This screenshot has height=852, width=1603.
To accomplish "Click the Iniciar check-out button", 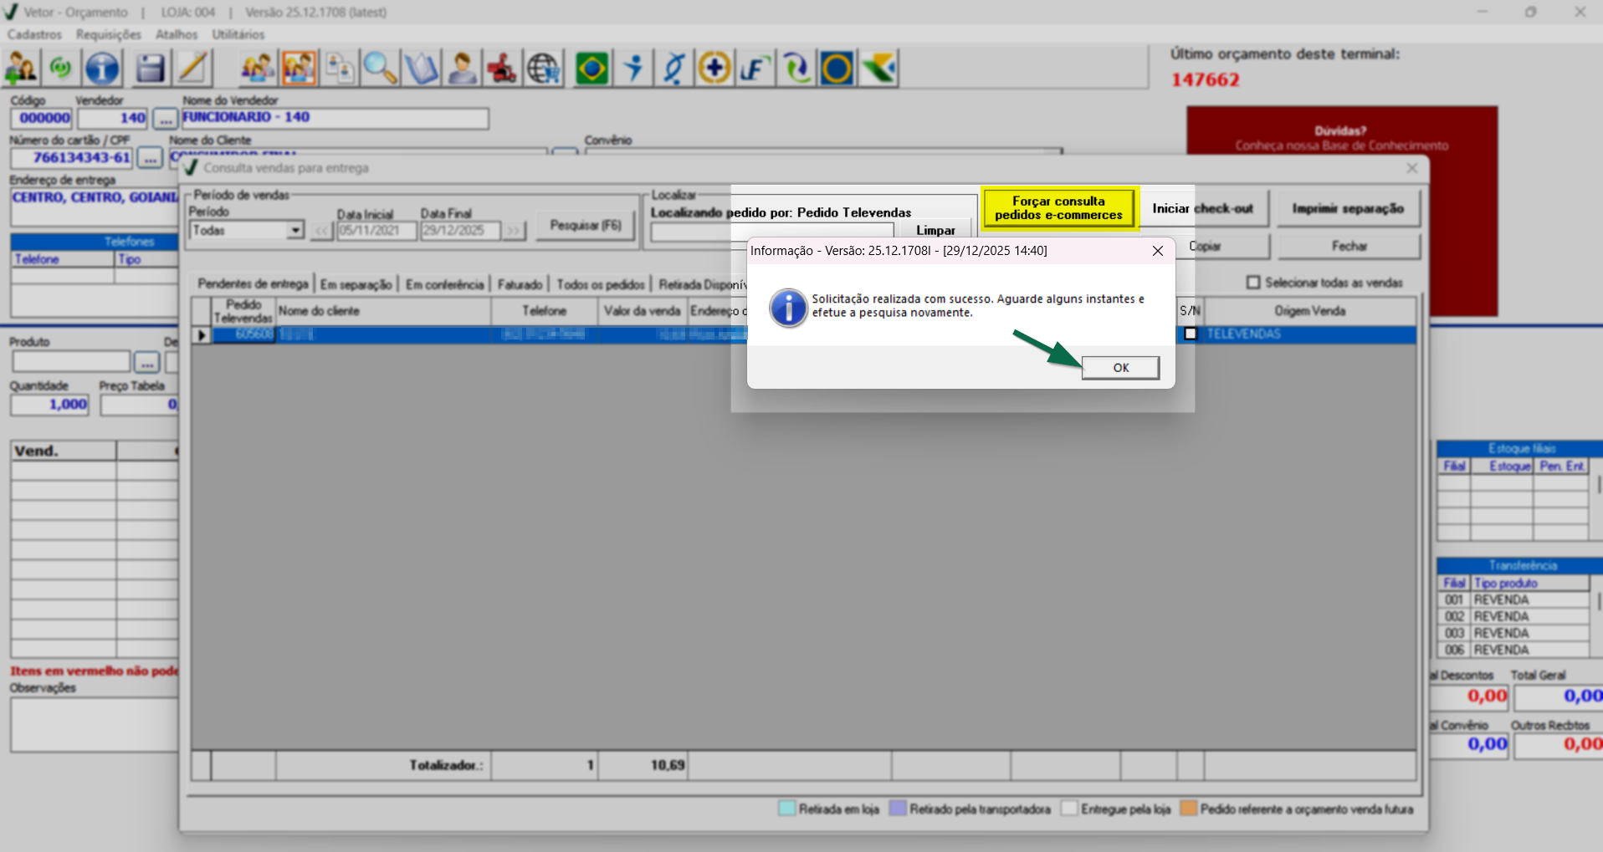I will tap(1204, 208).
